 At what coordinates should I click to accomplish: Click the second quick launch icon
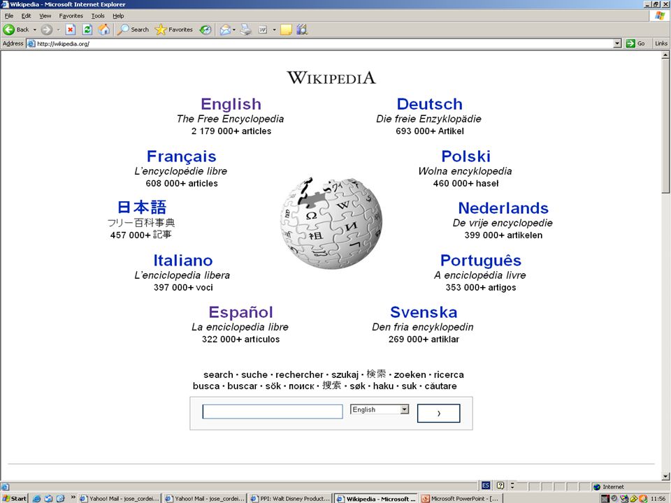[49, 498]
